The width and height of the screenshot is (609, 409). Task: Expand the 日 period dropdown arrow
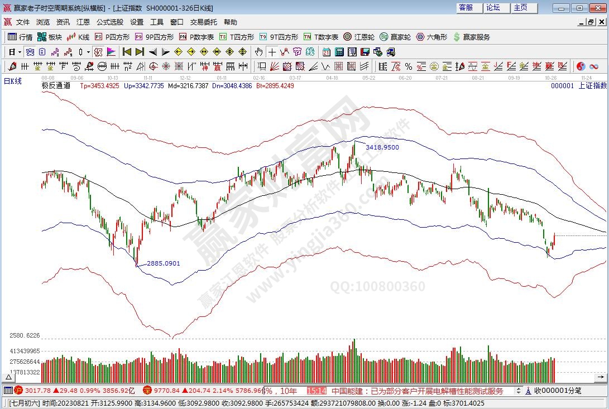coord(20,52)
